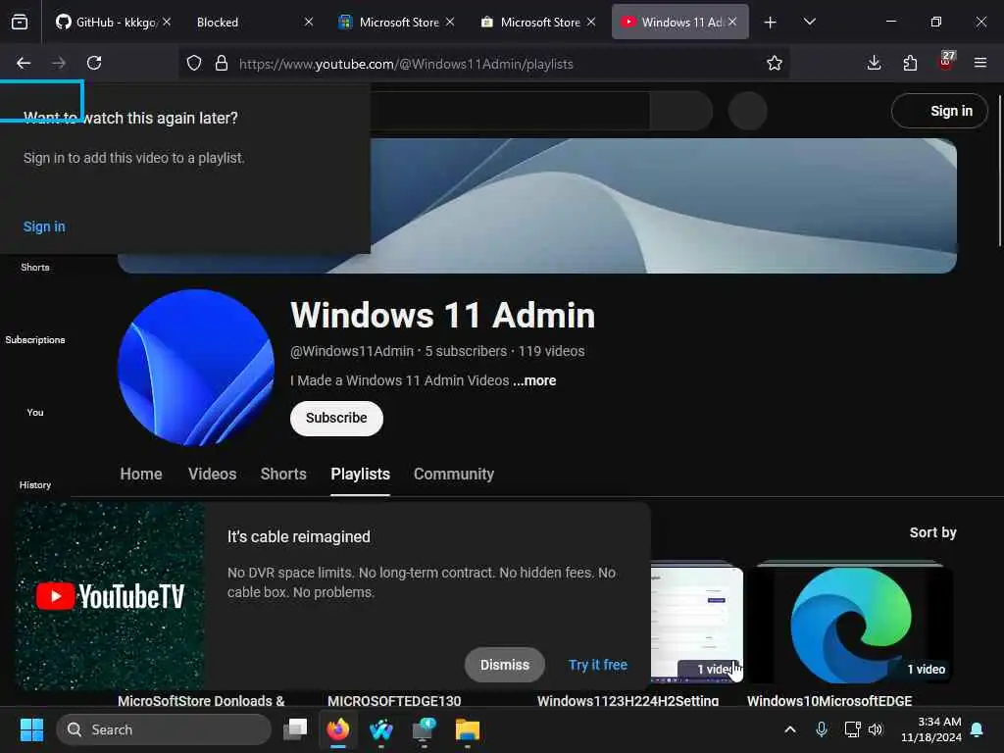Open the extensions puzzle icon
Viewport: 1004px width, 753px height.
910,63
